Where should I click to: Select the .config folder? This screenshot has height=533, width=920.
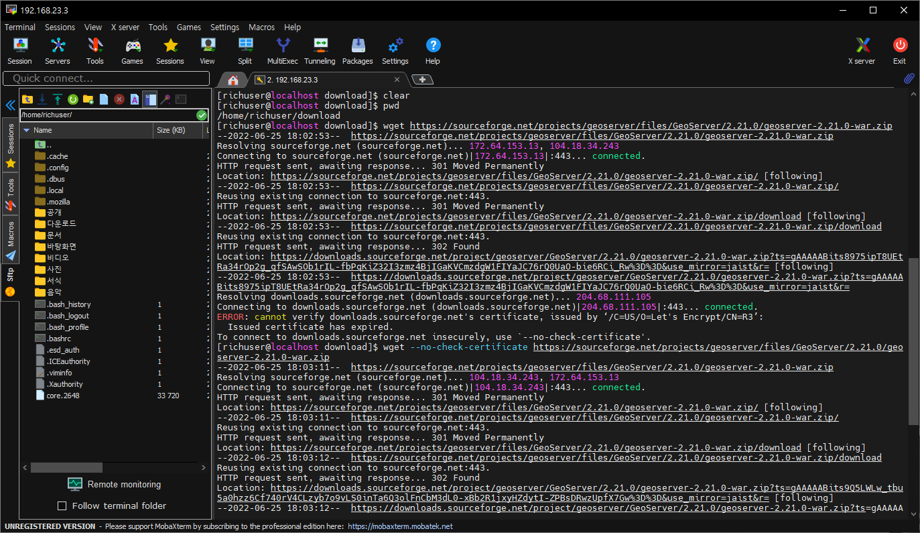(x=58, y=168)
